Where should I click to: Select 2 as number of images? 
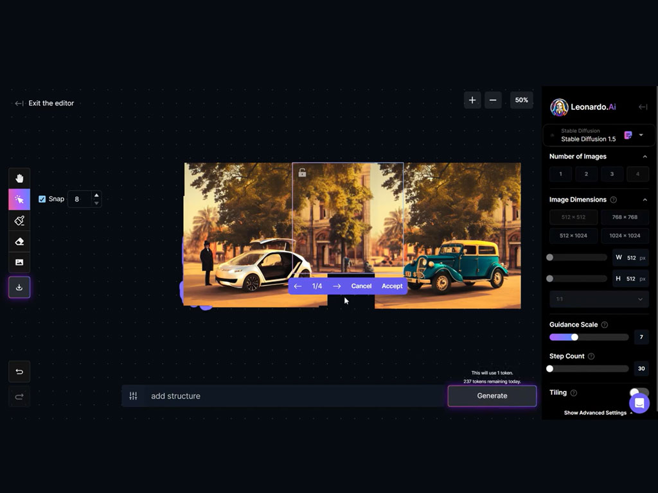[586, 174]
